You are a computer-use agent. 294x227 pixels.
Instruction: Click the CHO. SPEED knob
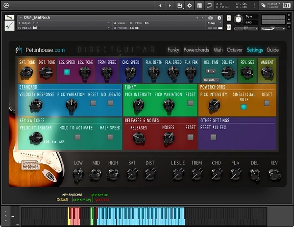(130, 72)
